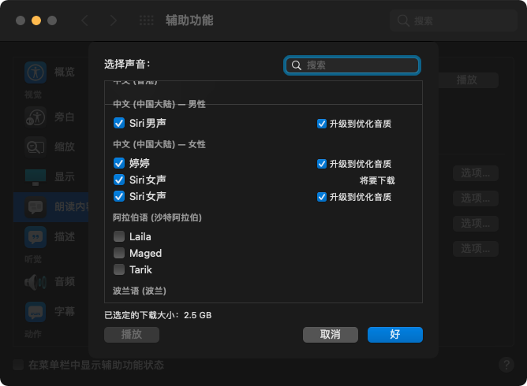Go back with the toolbar back arrow

click(x=85, y=20)
